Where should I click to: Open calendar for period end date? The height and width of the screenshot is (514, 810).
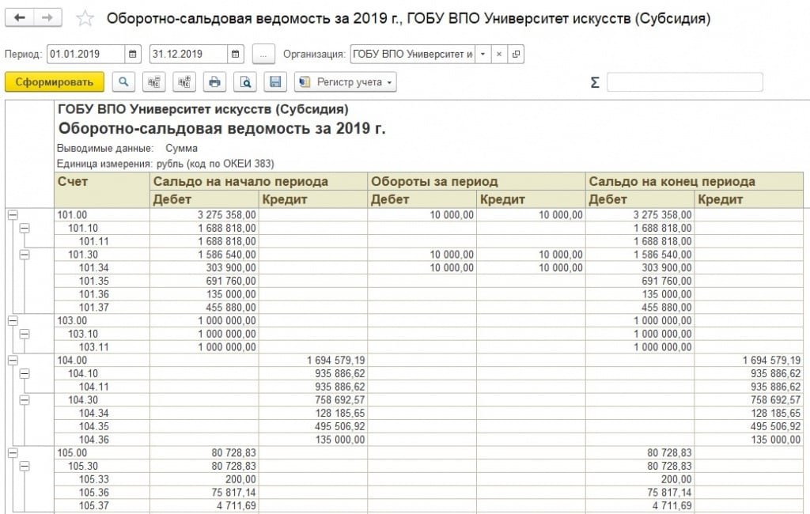click(236, 54)
